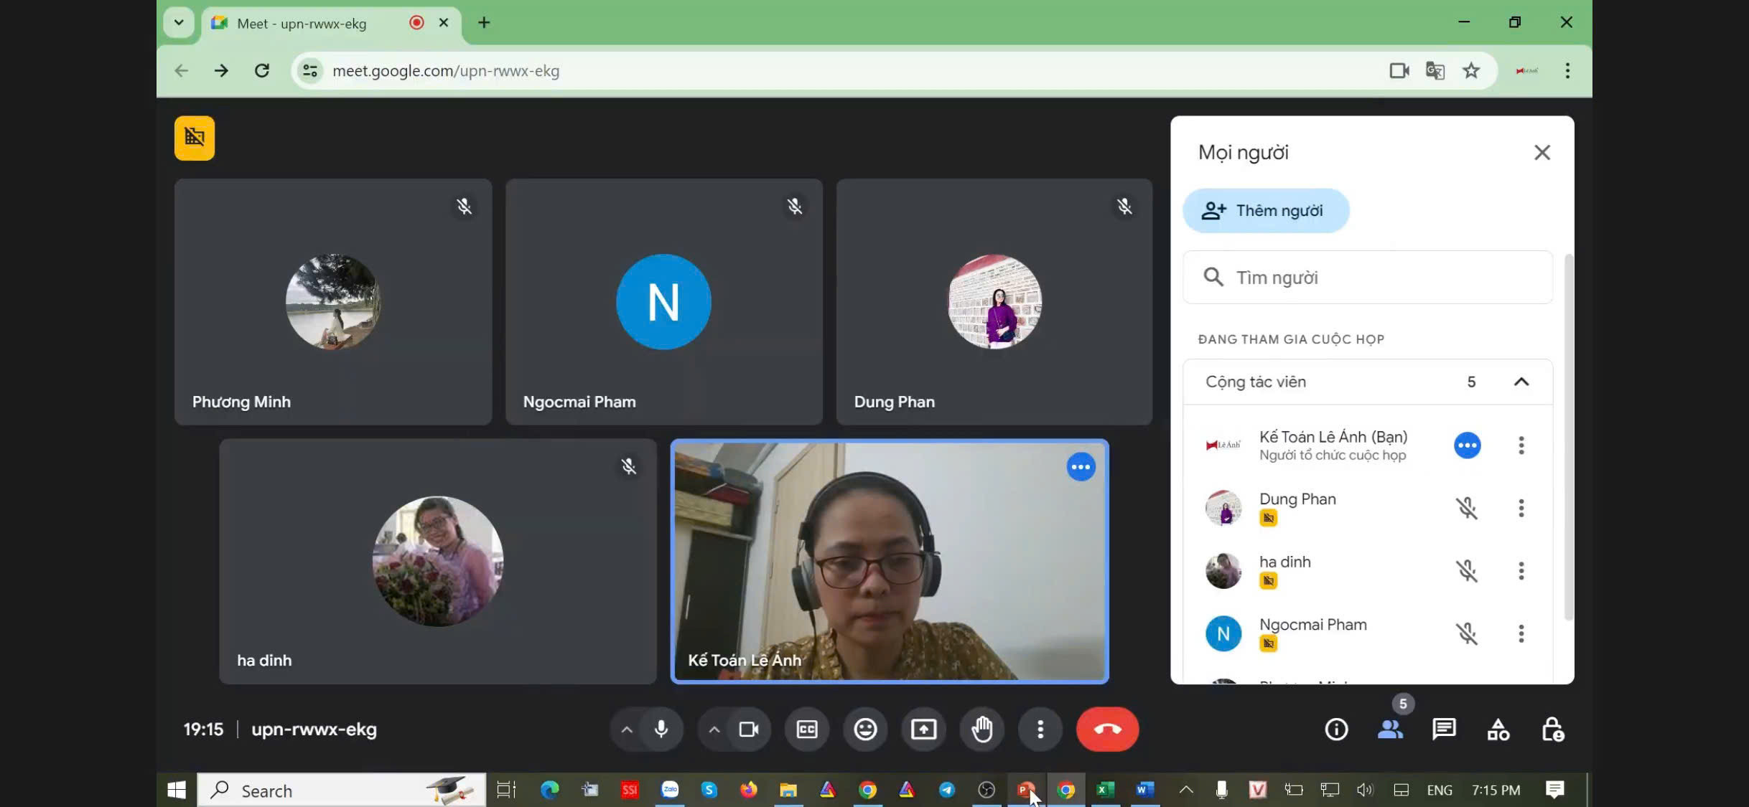The image size is (1749, 807).
Task: Open Excel from the taskbar
Action: point(1105,790)
